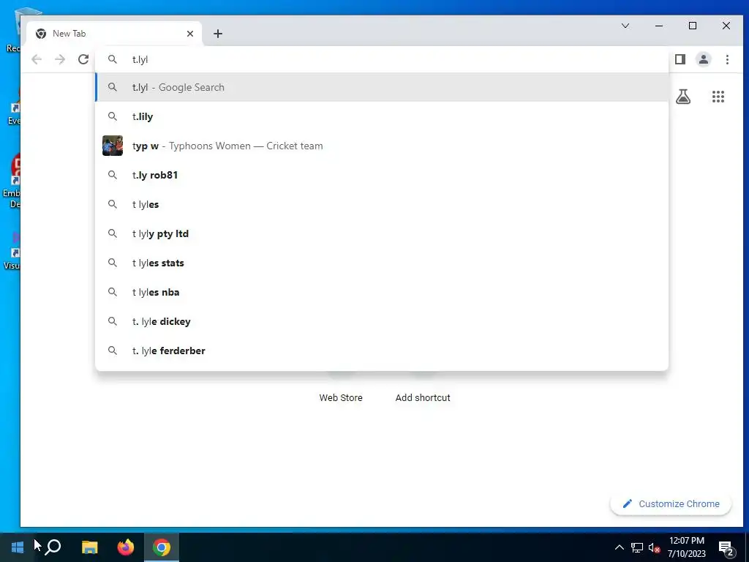
Task: Open tab search chevron in title bar
Action: pos(625,26)
